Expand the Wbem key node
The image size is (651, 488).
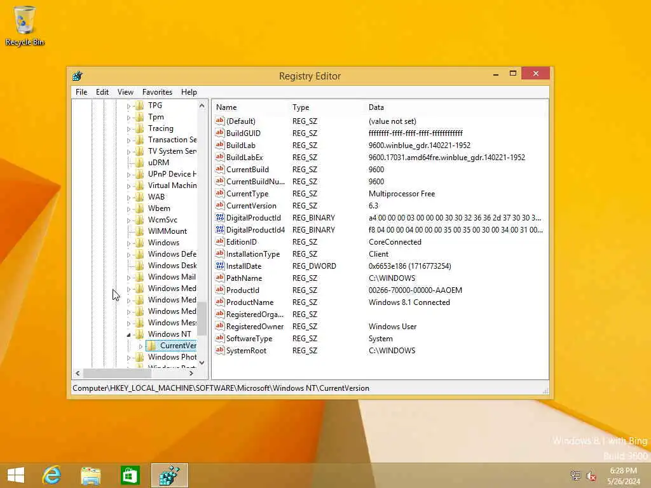pos(128,208)
